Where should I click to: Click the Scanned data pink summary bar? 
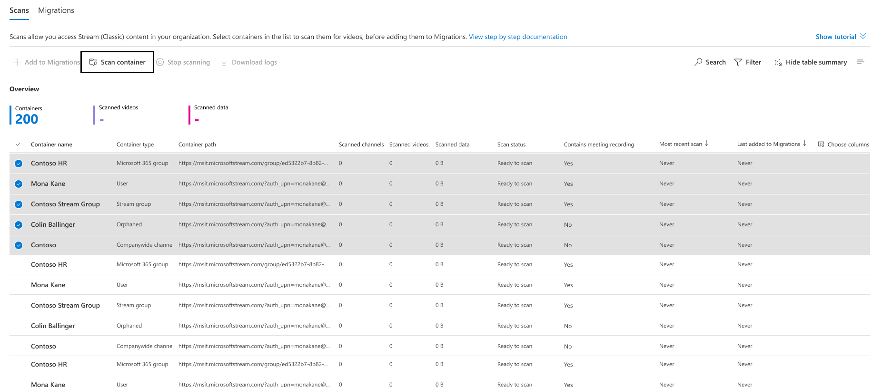pyautogui.click(x=189, y=115)
